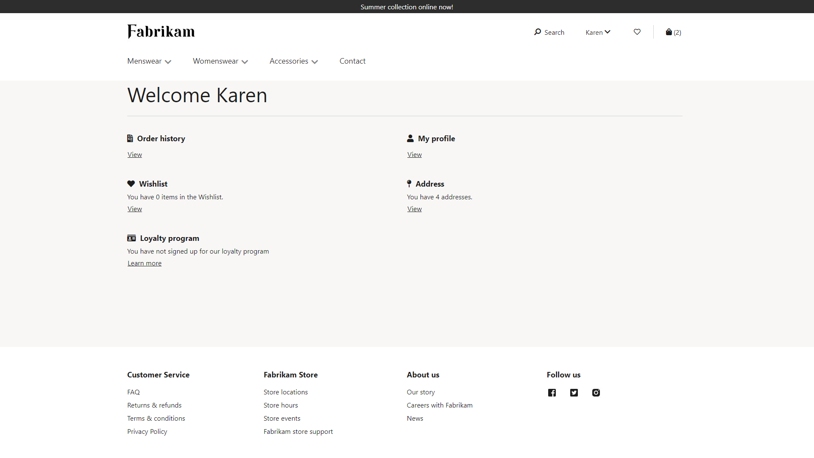Open the Facebook social icon

(x=552, y=392)
